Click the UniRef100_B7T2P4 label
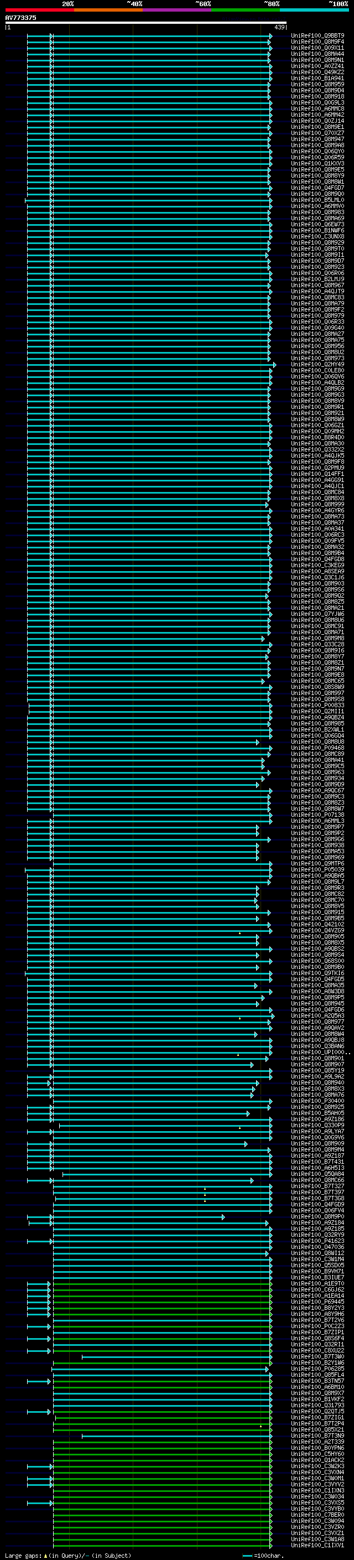The image size is (354, 1560). click(x=317, y=1424)
